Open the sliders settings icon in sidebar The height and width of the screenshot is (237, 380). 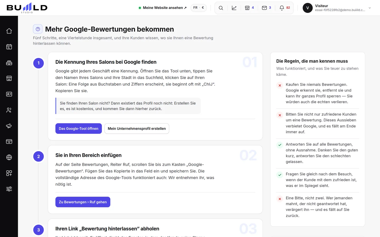tap(9, 189)
